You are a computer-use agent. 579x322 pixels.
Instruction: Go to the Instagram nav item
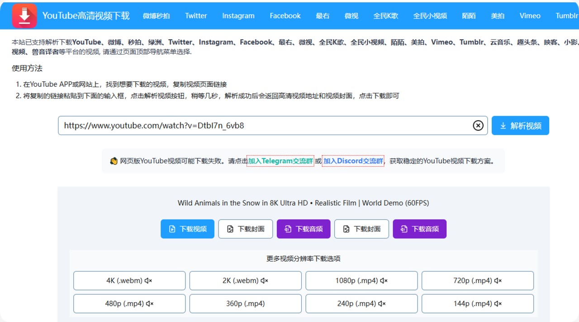coord(238,16)
